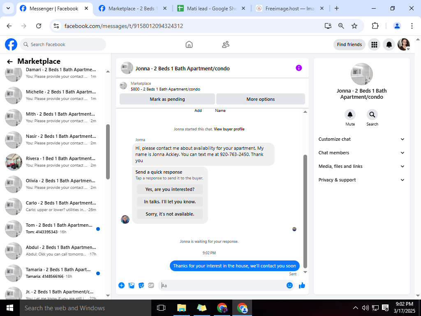Show hidden system tray icons
The image size is (421, 316).
(x=355, y=308)
